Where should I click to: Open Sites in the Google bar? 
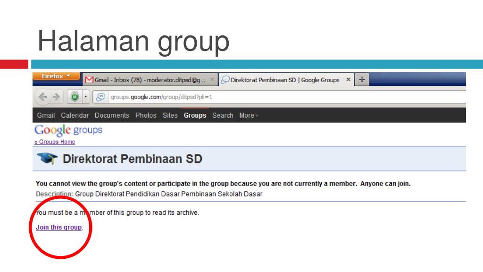click(x=170, y=115)
